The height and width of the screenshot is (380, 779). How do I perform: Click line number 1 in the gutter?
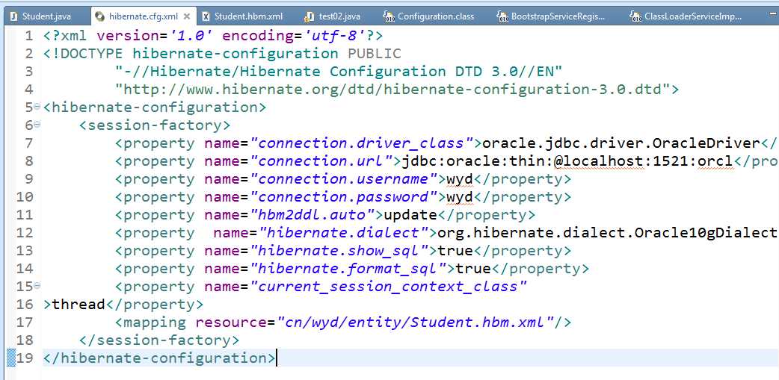pos(29,36)
